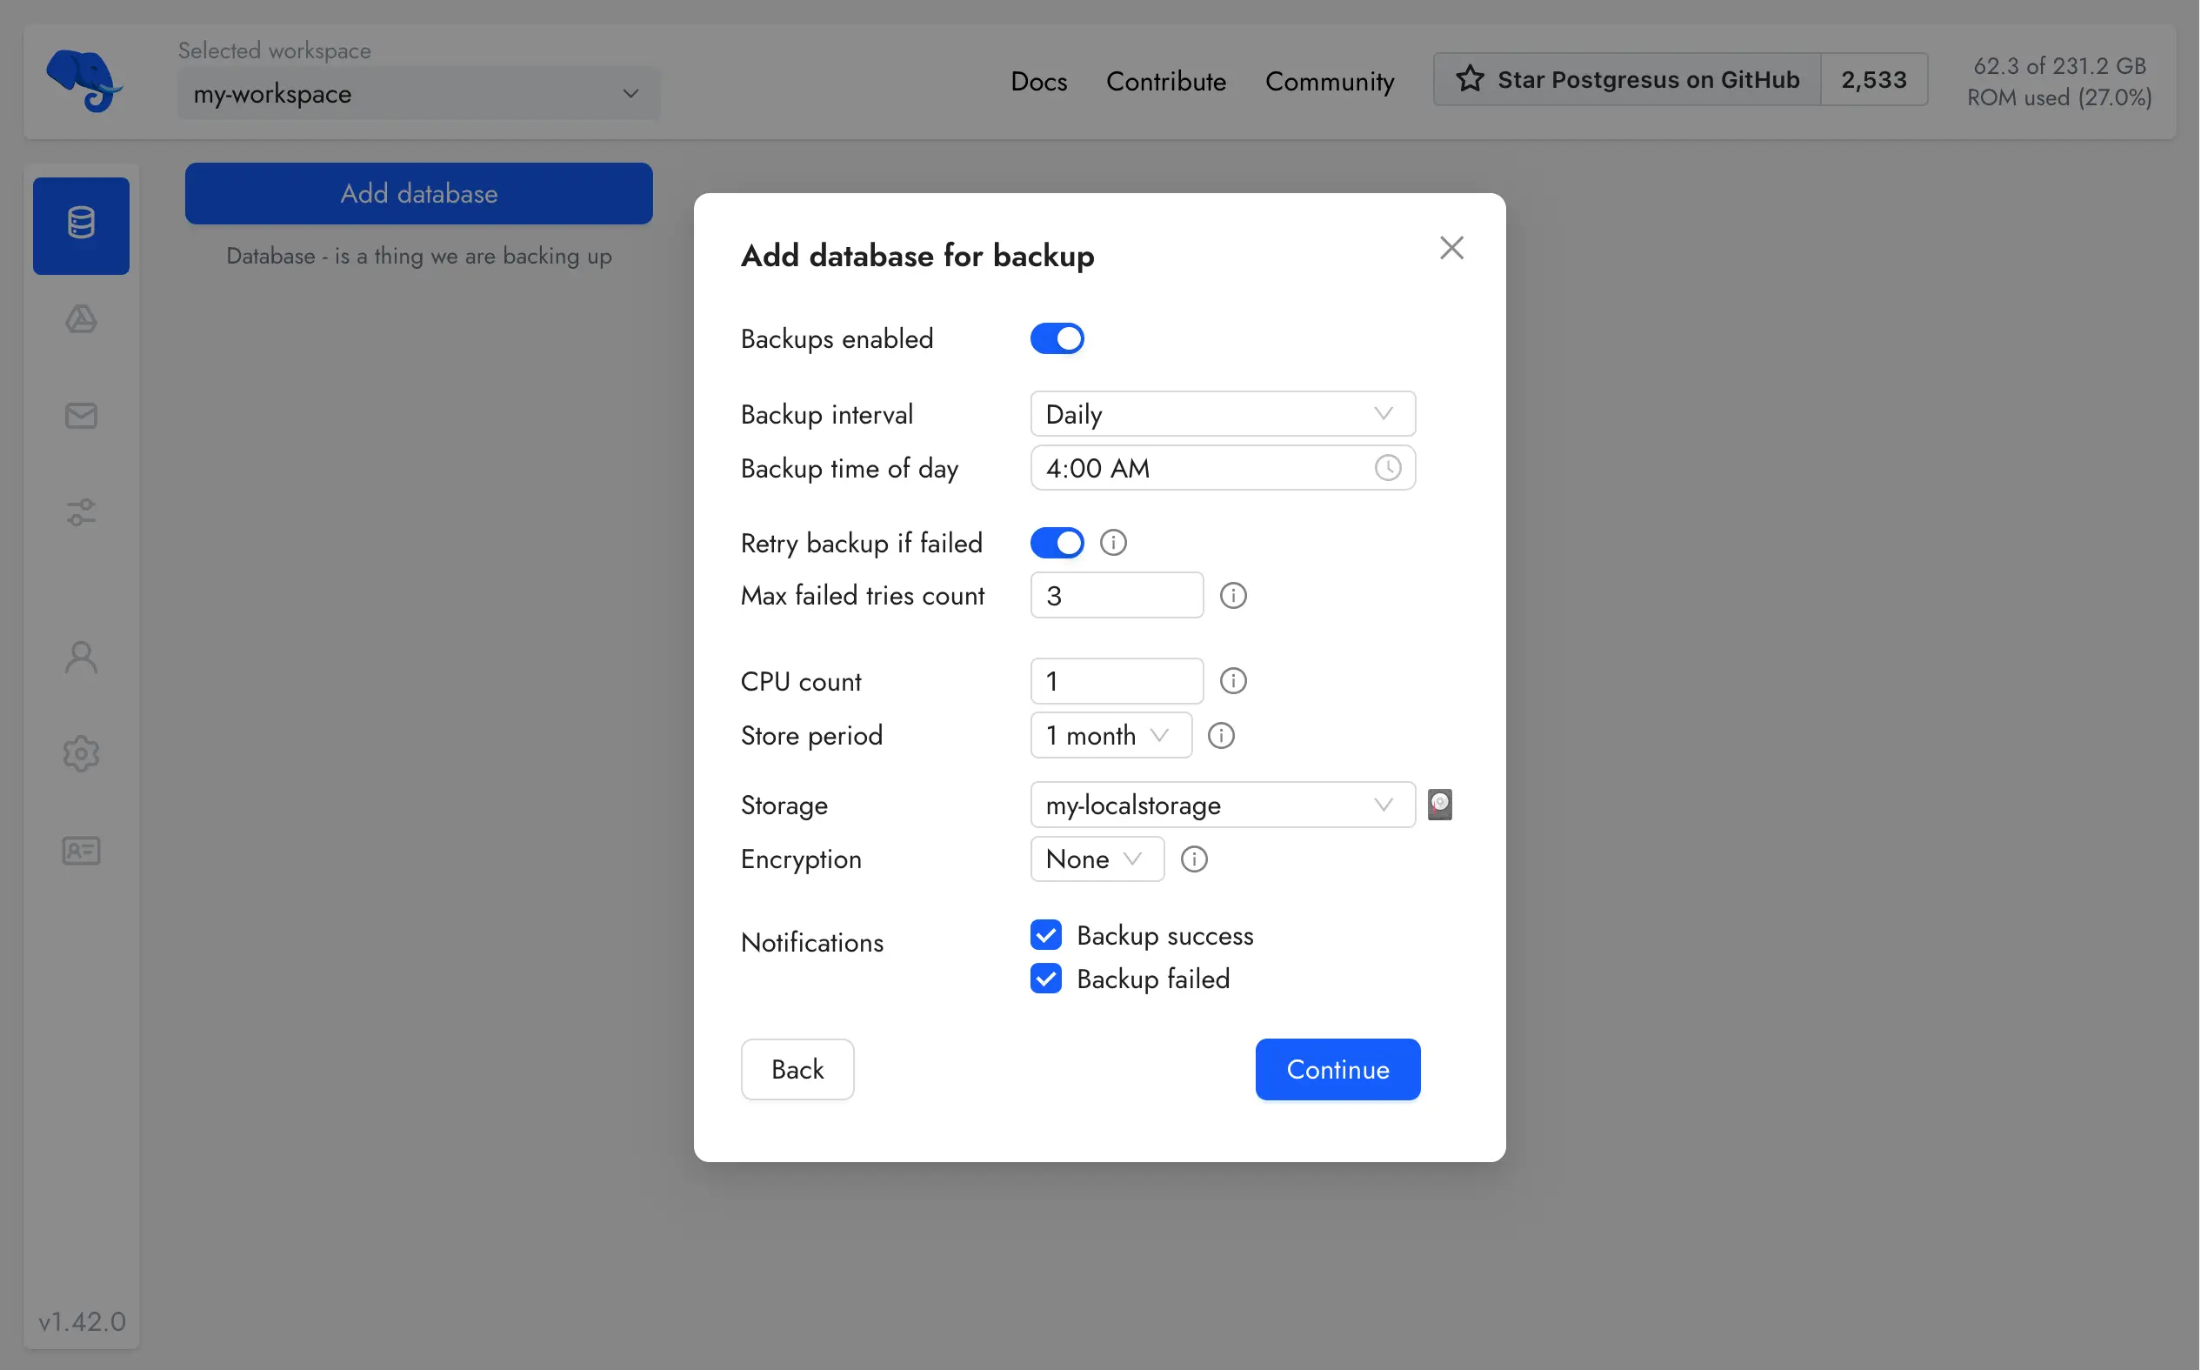2201x1370 pixels.
Task: Expand the Store period dropdown
Action: [x=1111, y=735]
